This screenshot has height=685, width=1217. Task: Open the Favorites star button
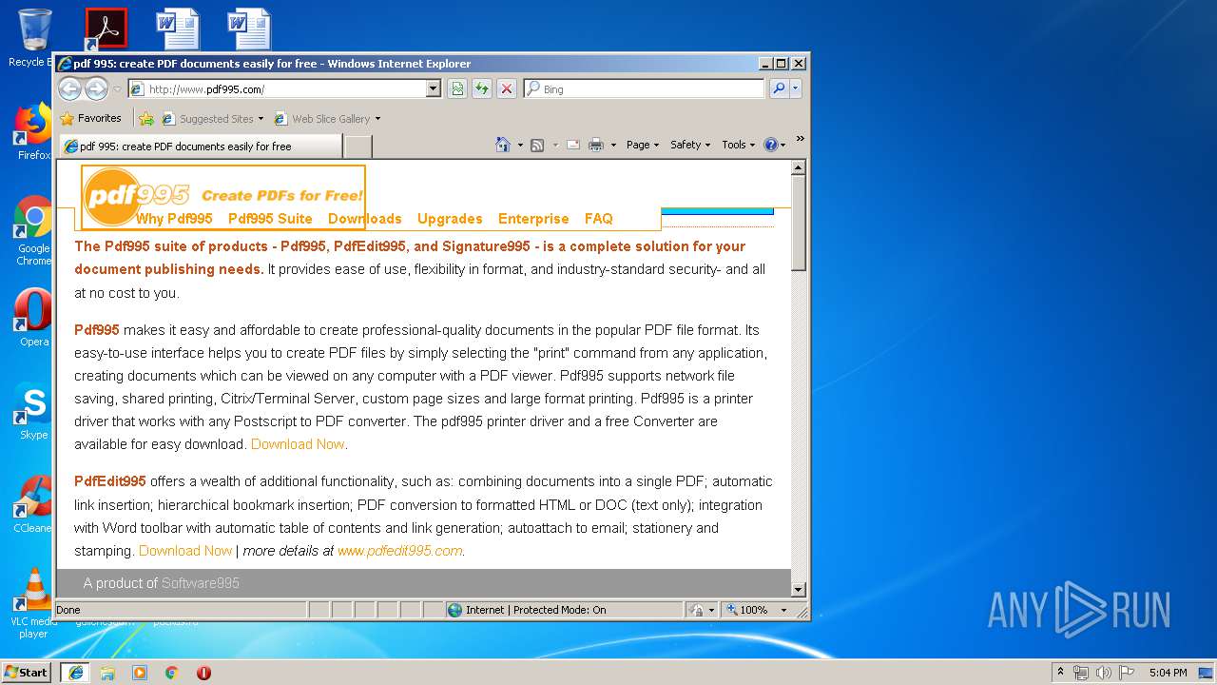pos(91,118)
